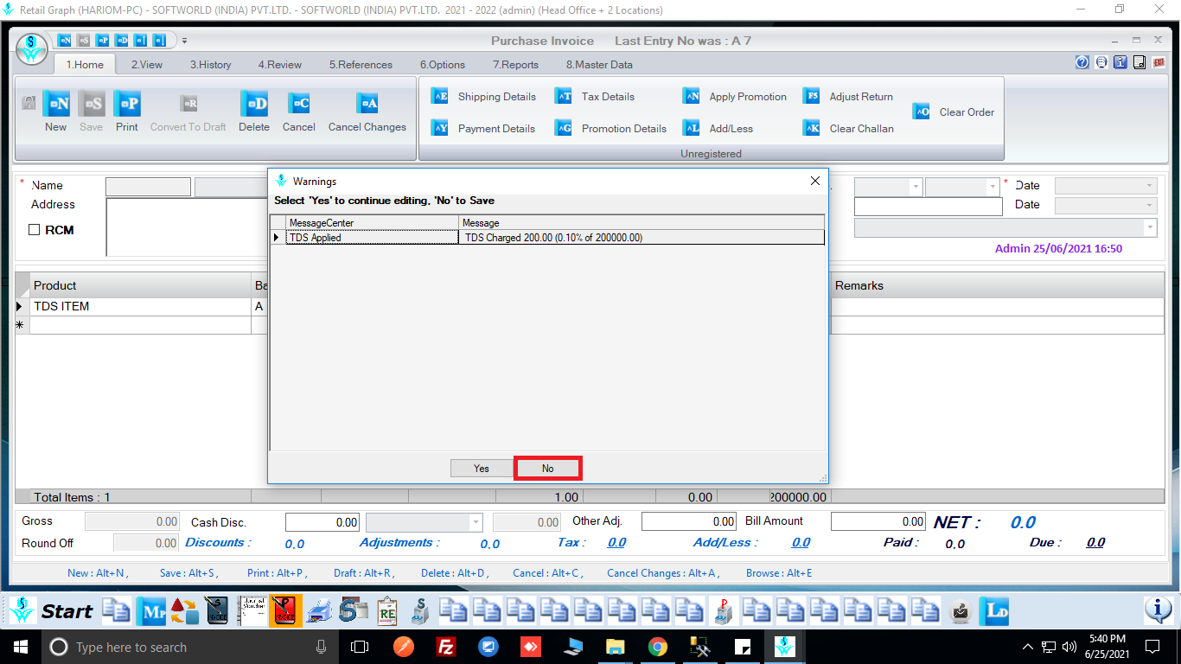This screenshot has width=1181, height=664.
Task: Open Tax Details
Action: [x=564, y=97]
